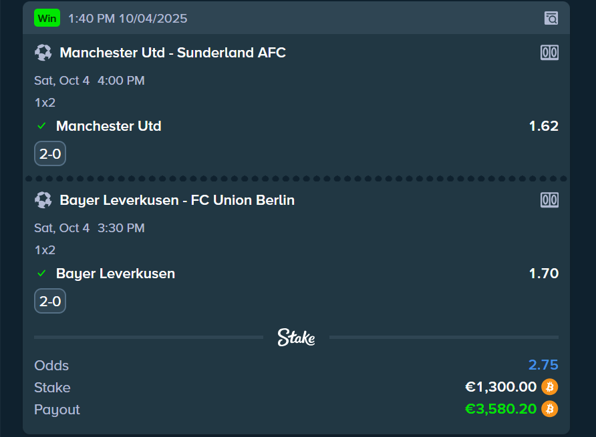Click scoreboard icon for Manchester Utd match
This screenshot has width=596, height=437.
549,53
